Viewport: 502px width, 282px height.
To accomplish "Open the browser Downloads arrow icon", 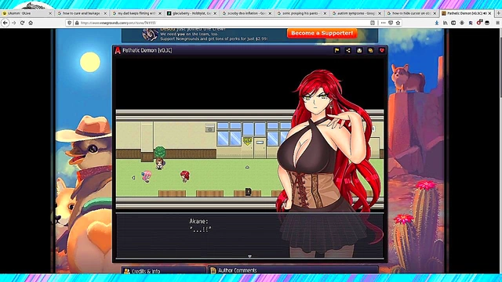I will click(437, 23).
